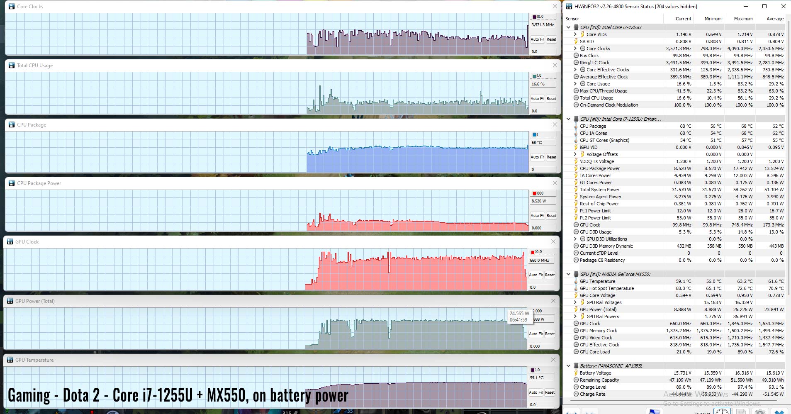
Task: Click Auto Fit in the Total CPU Usage graph
Action: pos(537,99)
